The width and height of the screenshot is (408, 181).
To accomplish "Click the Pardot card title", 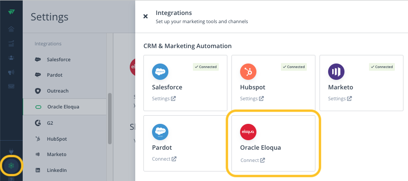I will tap(162, 147).
